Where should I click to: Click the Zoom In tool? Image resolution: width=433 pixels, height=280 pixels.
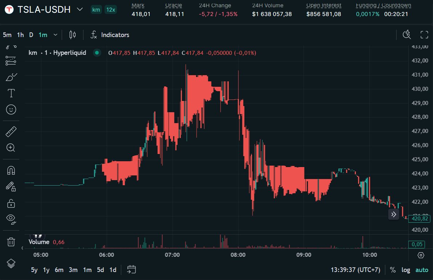[11, 147]
